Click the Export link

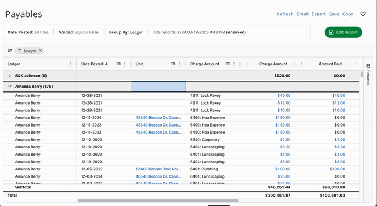click(x=319, y=14)
